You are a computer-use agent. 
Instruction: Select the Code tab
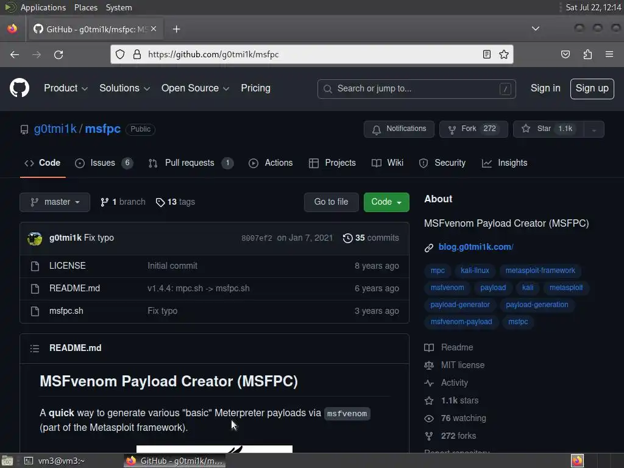(43, 163)
